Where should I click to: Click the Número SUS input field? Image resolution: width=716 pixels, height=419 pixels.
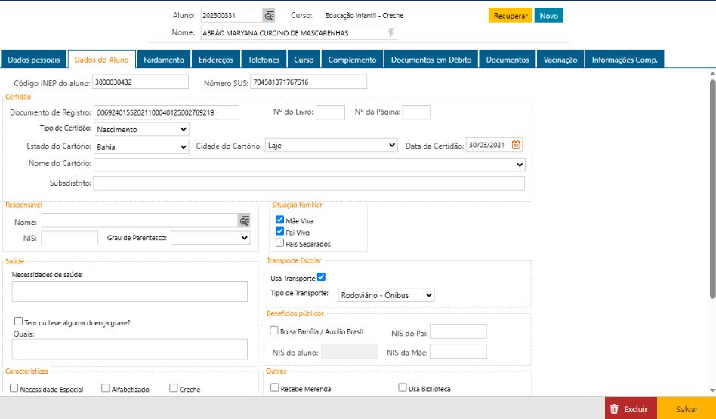pos(308,82)
